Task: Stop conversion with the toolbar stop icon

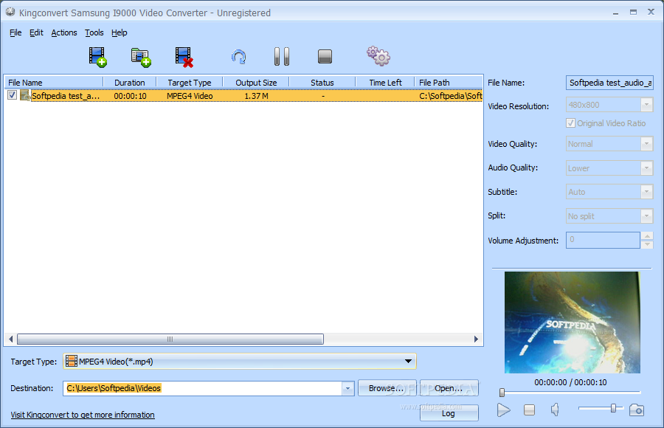Action: coord(325,56)
